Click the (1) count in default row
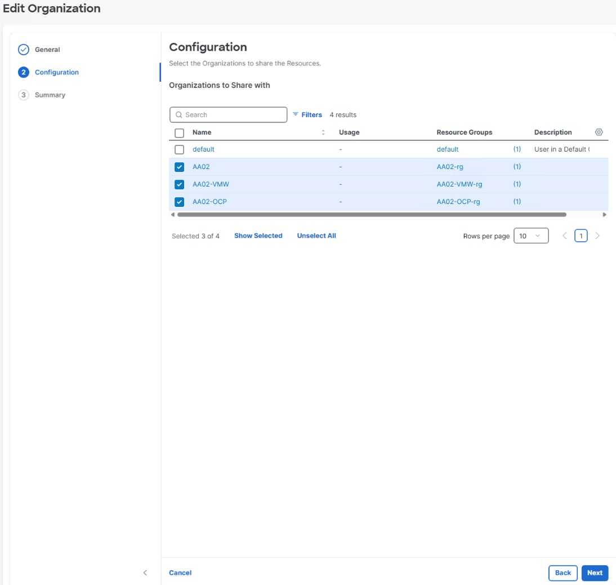The width and height of the screenshot is (616, 585). [517, 149]
